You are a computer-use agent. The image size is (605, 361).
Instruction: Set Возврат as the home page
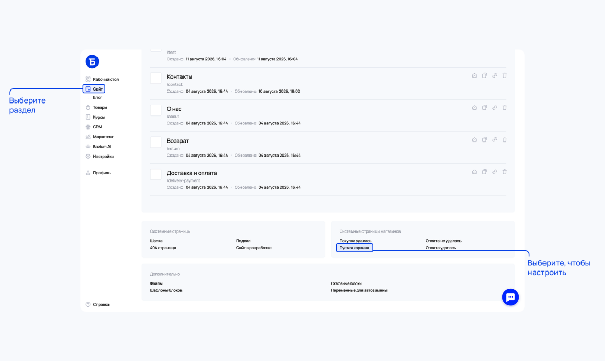click(x=474, y=140)
